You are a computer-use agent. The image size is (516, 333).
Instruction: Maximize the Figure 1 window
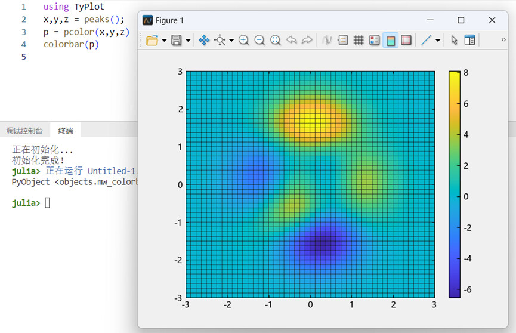tap(461, 20)
